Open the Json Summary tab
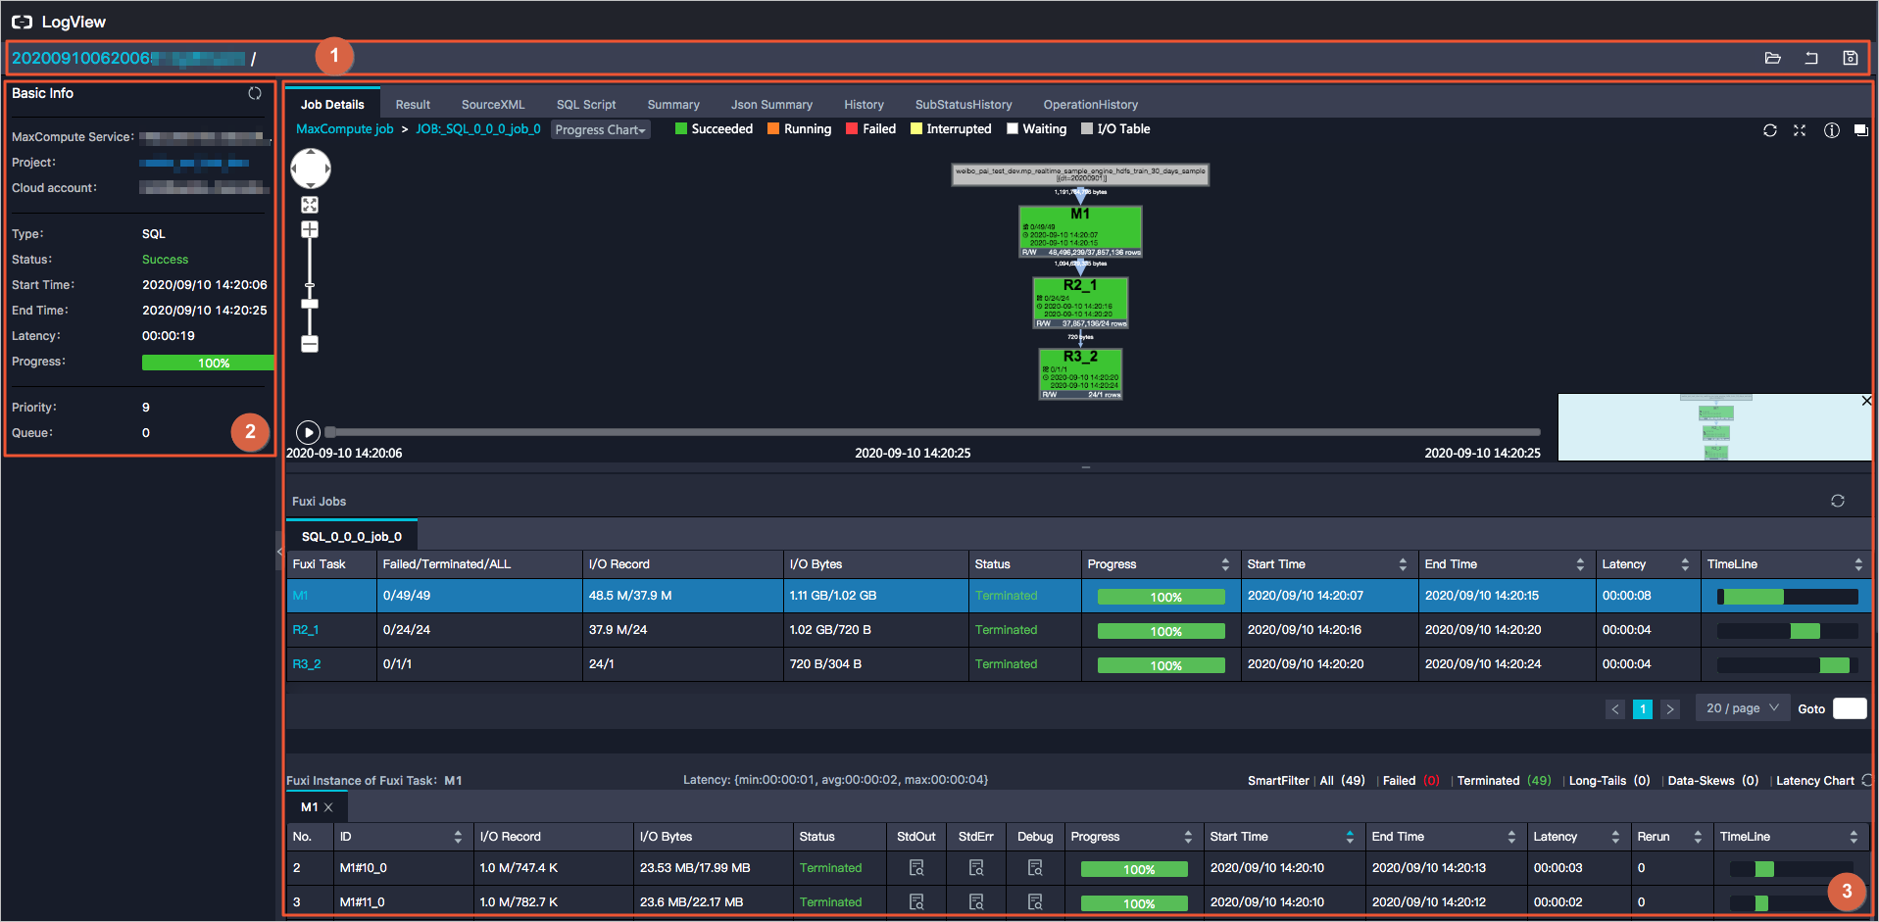 [x=771, y=105]
